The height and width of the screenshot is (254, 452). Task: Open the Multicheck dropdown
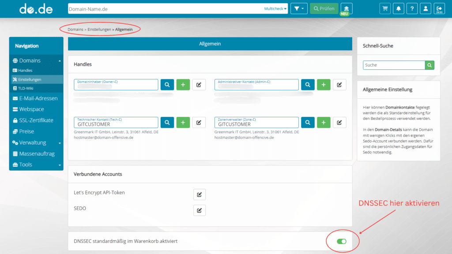click(x=275, y=9)
